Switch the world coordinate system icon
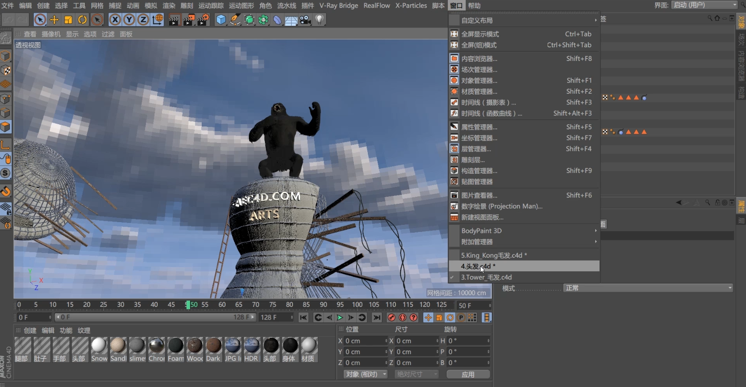Viewport: 746px width, 387px height. point(158,20)
